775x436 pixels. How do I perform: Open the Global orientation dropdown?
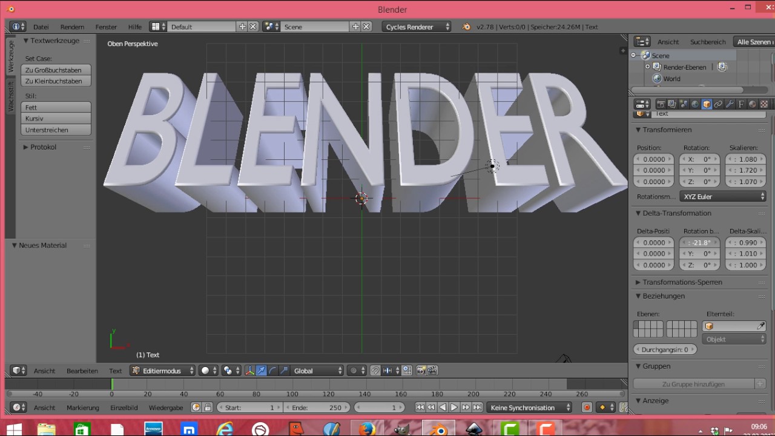point(317,371)
